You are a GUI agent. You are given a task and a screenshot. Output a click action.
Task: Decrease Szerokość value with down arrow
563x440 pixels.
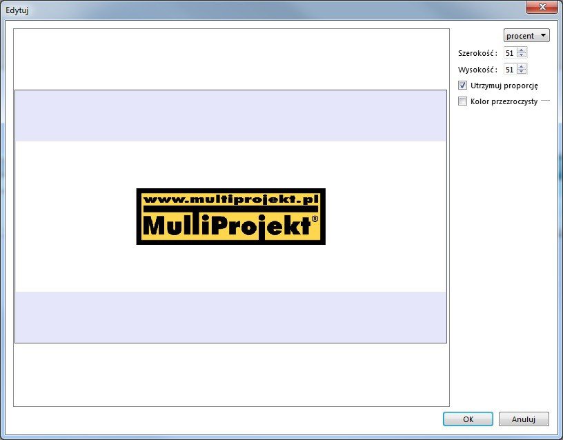point(522,55)
